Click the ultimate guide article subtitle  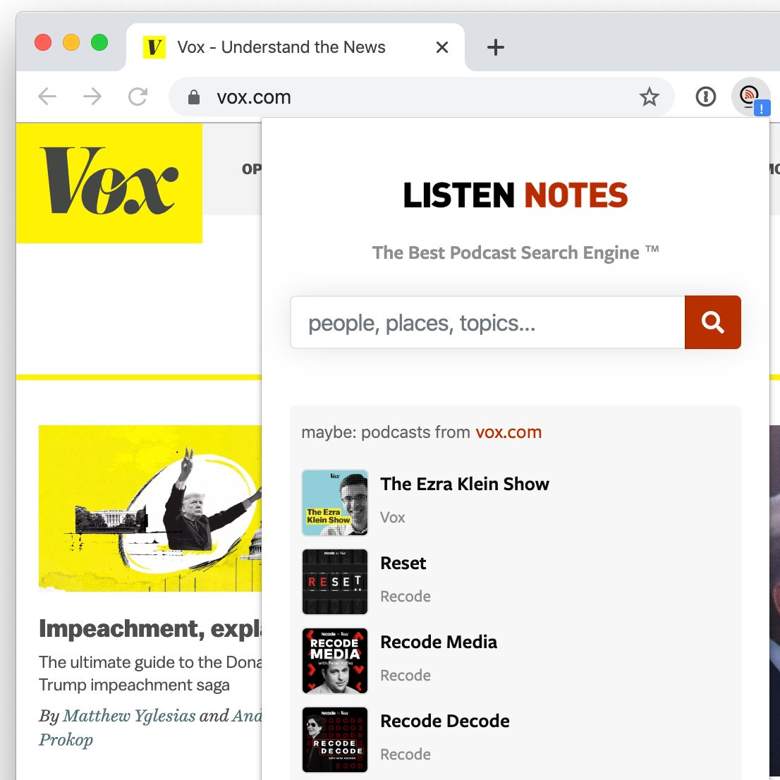pos(150,674)
